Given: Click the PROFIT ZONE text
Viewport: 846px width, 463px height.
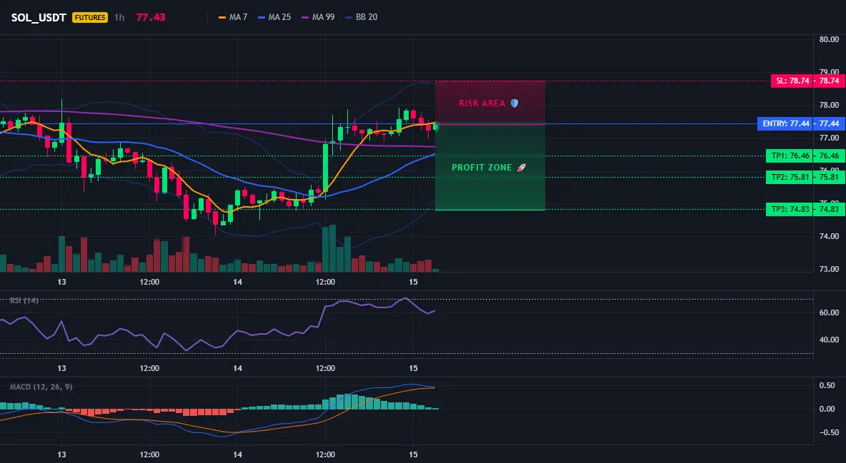Looking at the screenshot, I should pos(482,168).
